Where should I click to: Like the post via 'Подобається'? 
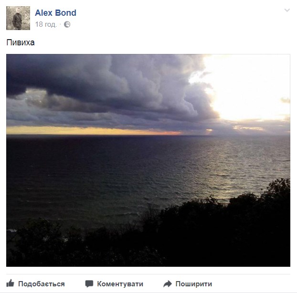[42, 284]
